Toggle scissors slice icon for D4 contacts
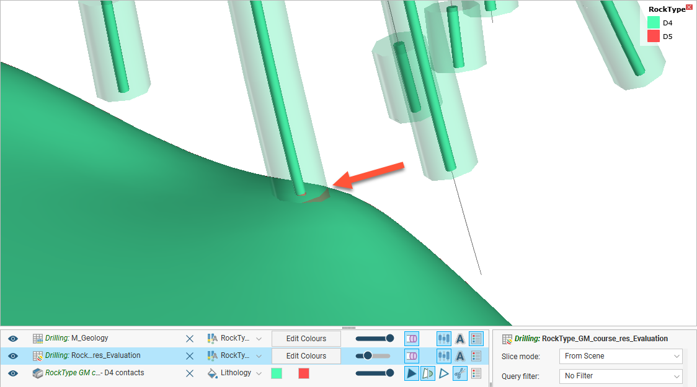Image resolution: width=697 pixels, height=387 pixels. 459,373
